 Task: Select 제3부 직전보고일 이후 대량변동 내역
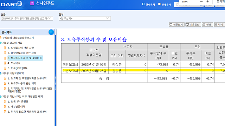coord(22,97)
